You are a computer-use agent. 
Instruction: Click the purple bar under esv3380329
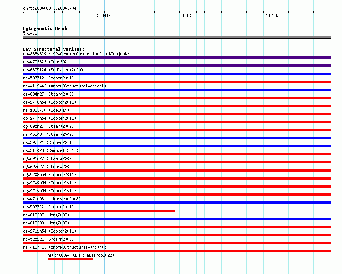pos(177,58)
